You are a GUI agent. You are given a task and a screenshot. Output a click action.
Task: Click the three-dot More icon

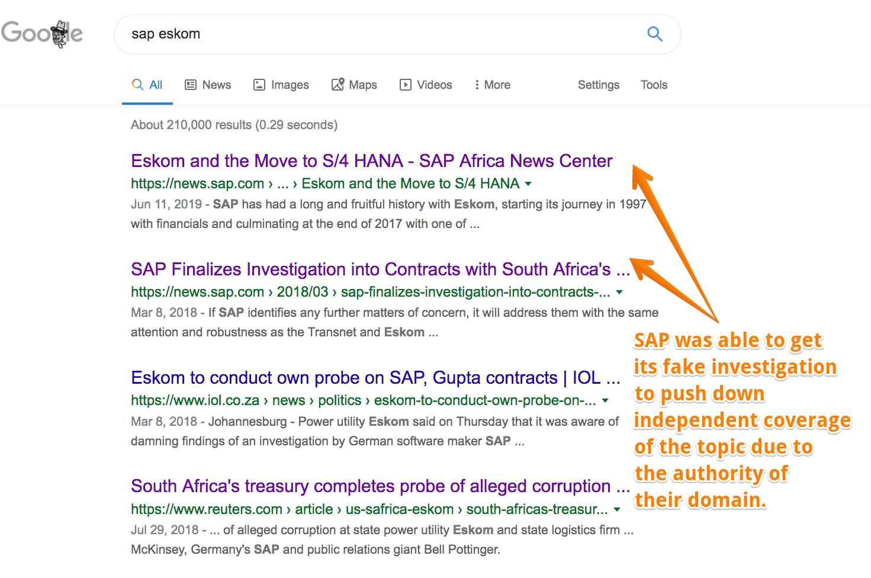(x=477, y=85)
